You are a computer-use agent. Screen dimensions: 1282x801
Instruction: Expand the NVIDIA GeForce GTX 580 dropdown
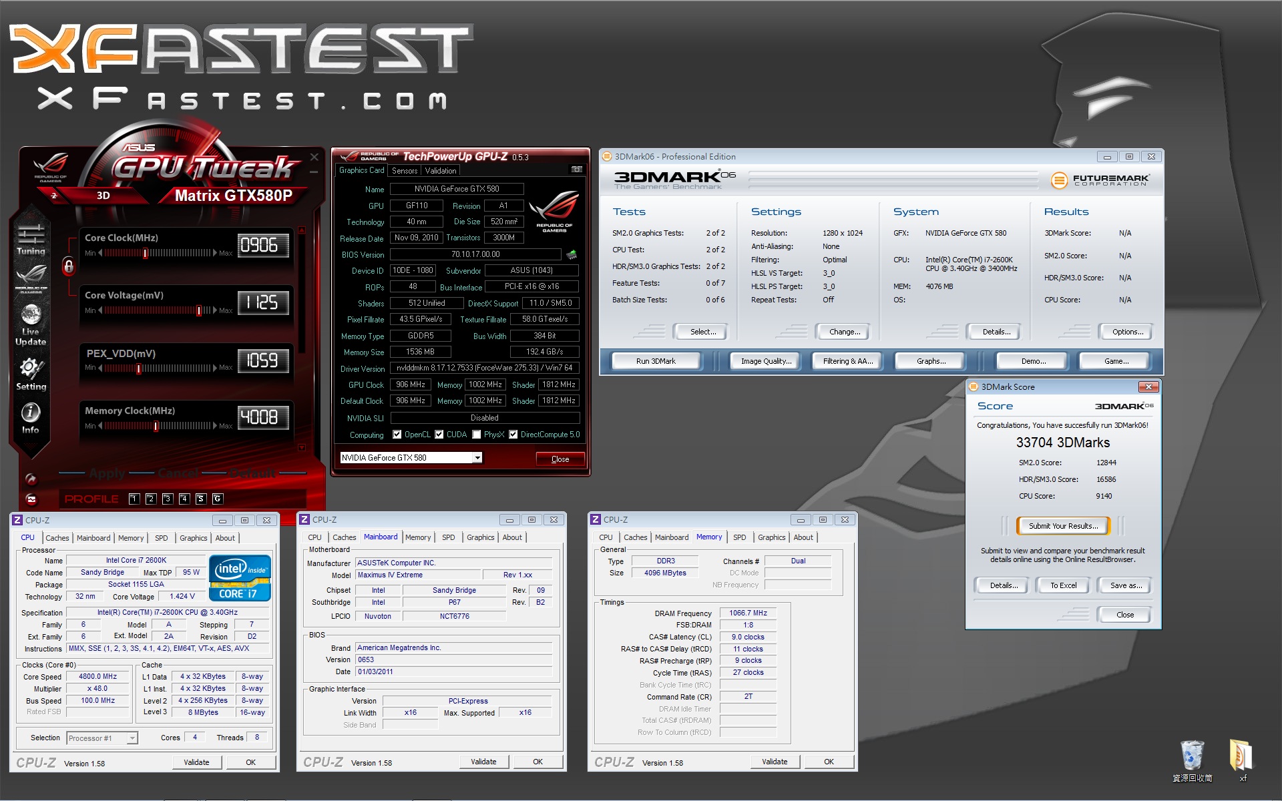point(477,458)
